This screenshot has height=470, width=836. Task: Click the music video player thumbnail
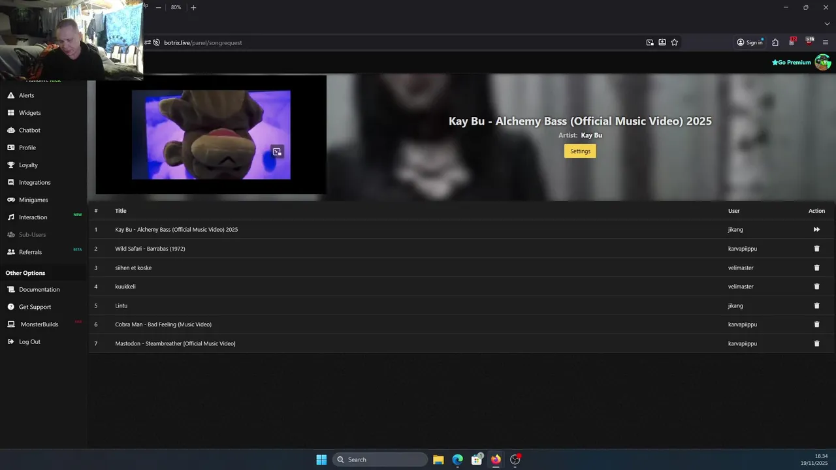pos(211,135)
